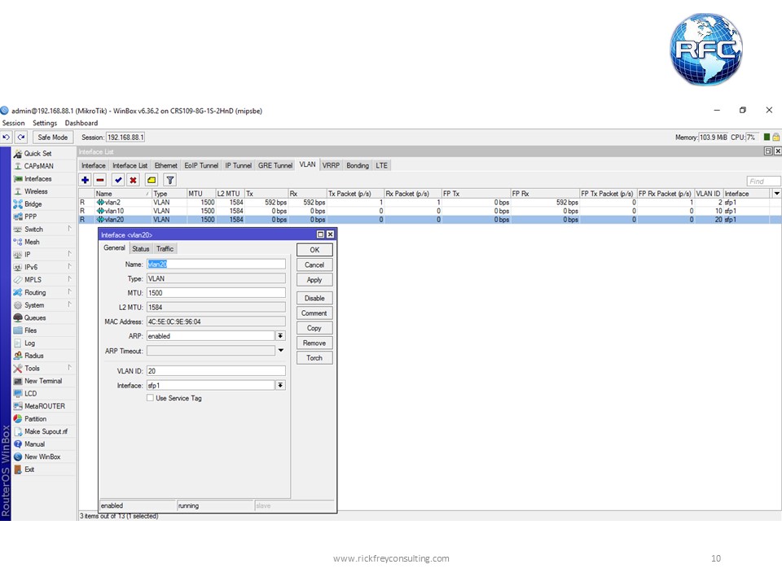Open the filter using the funnel icon
This screenshot has height=586, width=782.
click(169, 180)
